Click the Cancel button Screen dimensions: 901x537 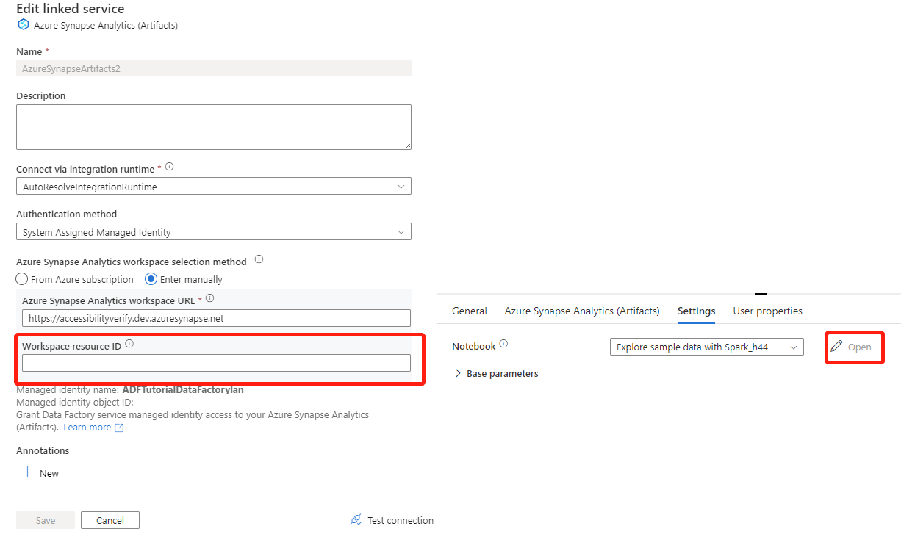tap(110, 520)
